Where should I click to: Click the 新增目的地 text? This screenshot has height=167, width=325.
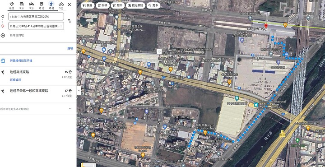click(17, 35)
